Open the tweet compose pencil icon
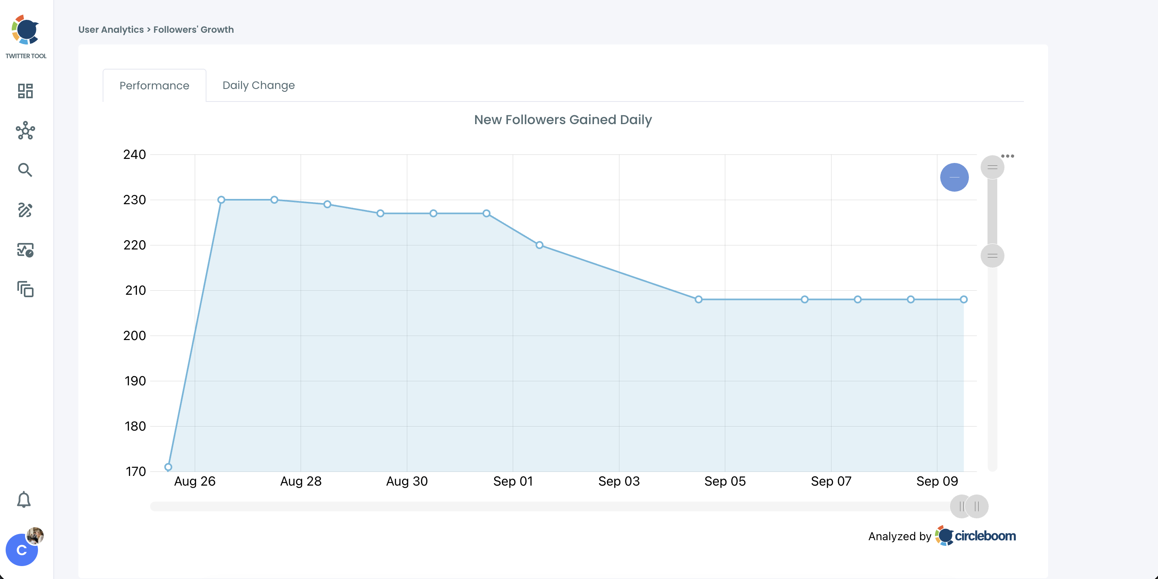This screenshot has height=579, width=1158. coord(25,210)
